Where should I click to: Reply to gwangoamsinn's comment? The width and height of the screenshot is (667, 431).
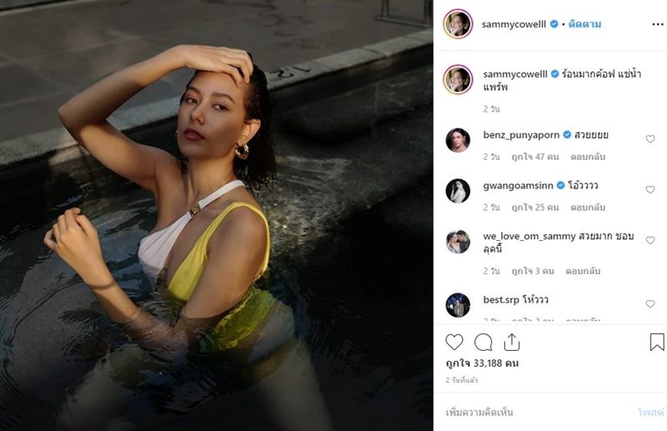coord(588,208)
